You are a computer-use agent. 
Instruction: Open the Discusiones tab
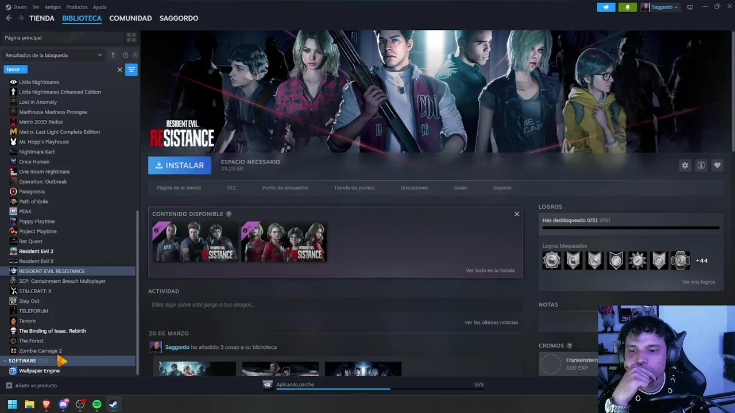414,188
